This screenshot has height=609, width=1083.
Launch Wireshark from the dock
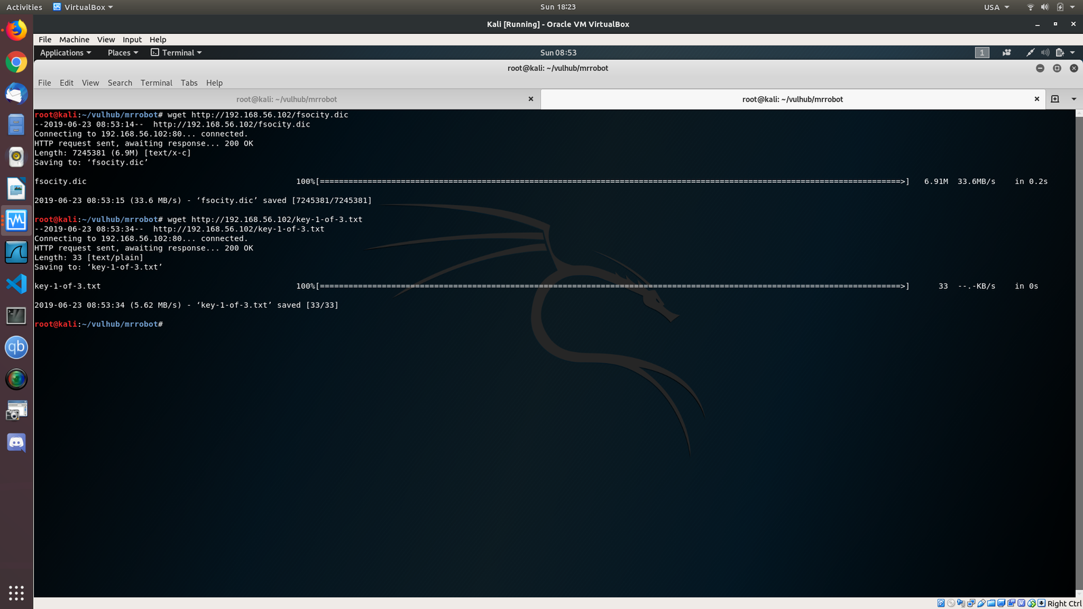pos(16,252)
